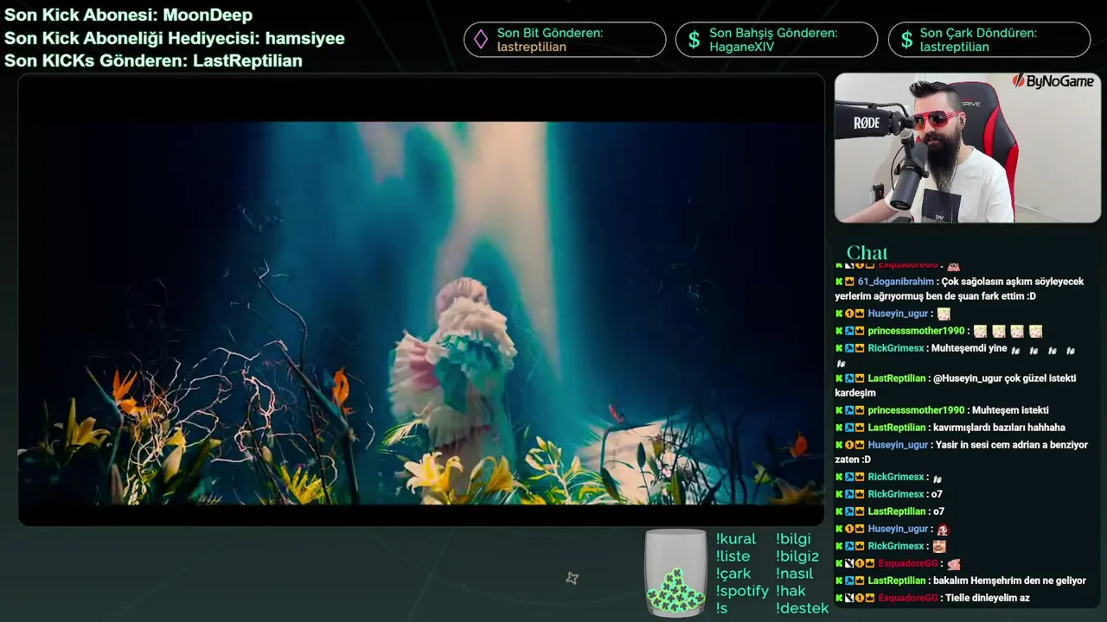This screenshot has height=622, width=1107.
Task: Click 'Son Kick Aboneliği Hediyecisi: hamsiyee' text
Action: tap(175, 38)
